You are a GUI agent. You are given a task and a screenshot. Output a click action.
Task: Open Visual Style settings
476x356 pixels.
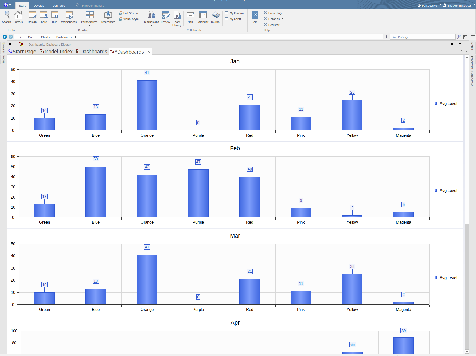point(128,19)
